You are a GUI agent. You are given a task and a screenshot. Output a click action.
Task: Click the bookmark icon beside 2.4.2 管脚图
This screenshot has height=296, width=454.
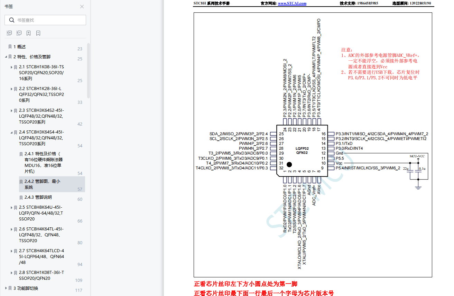pos(21,181)
